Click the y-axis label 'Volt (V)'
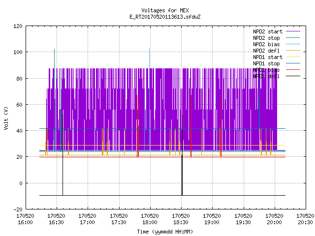 [x=6, y=118]
